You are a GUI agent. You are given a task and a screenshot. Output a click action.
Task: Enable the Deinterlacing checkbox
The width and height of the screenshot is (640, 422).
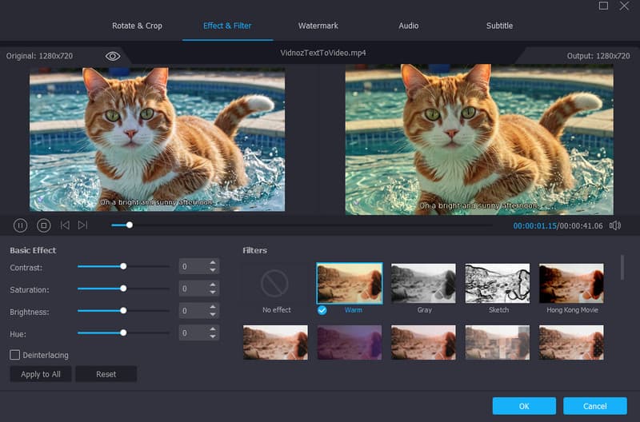[15, 355]
